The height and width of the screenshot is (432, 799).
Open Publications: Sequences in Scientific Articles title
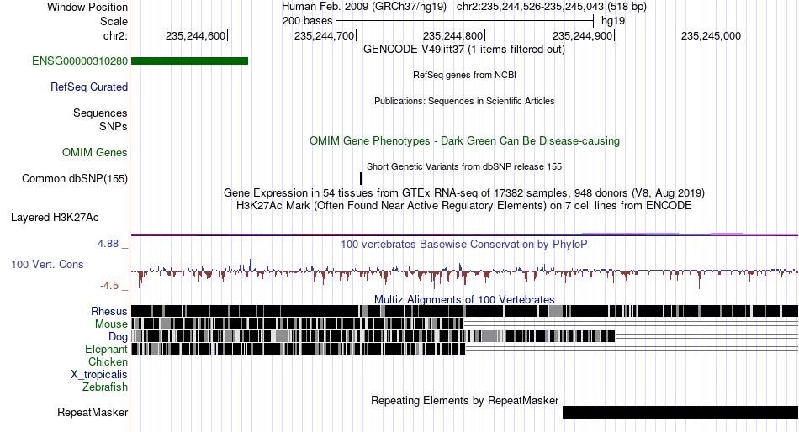click(464, 101)
